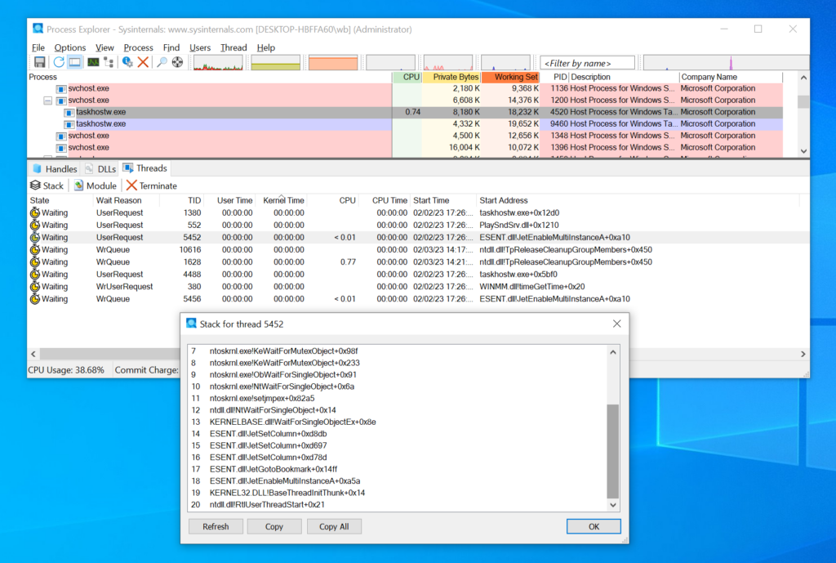Viewport: 836px width, 563px height.
Task: Click the stack dialog vertical scrollbar thumb
Action: click(612, 450)
